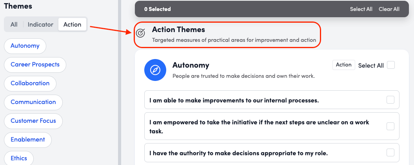Click the Action tag on Autonomy card

[343, 65]
